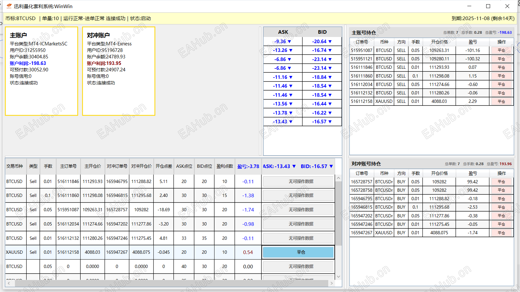Click ASK value -13.78 in quote list
Image resolution: width=520 pixels, height=292 pixels.
point(283,113)
